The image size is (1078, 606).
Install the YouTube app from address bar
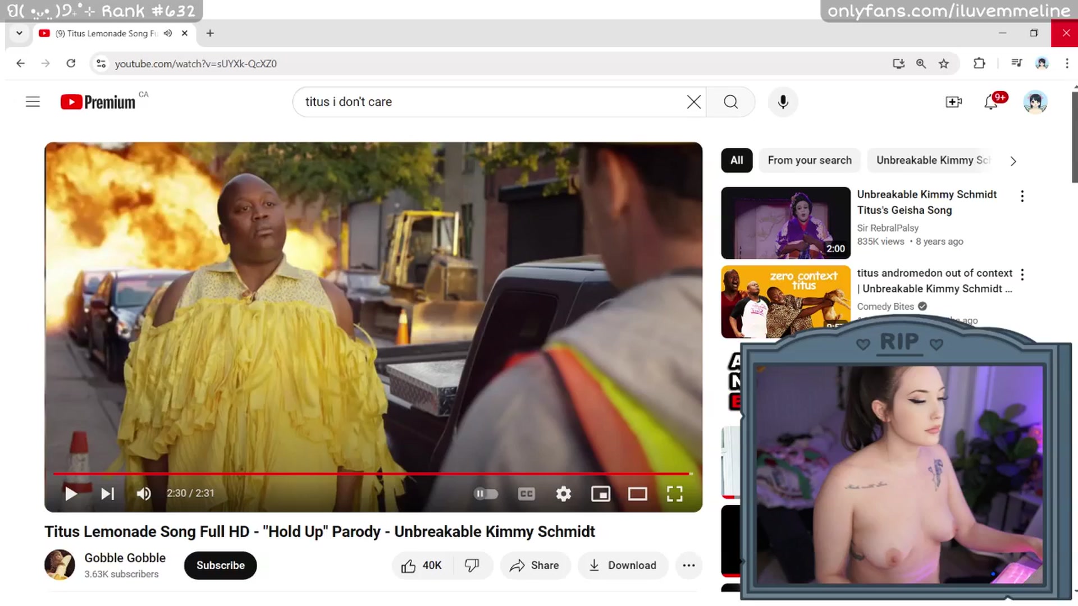click(x=898, y=63)
